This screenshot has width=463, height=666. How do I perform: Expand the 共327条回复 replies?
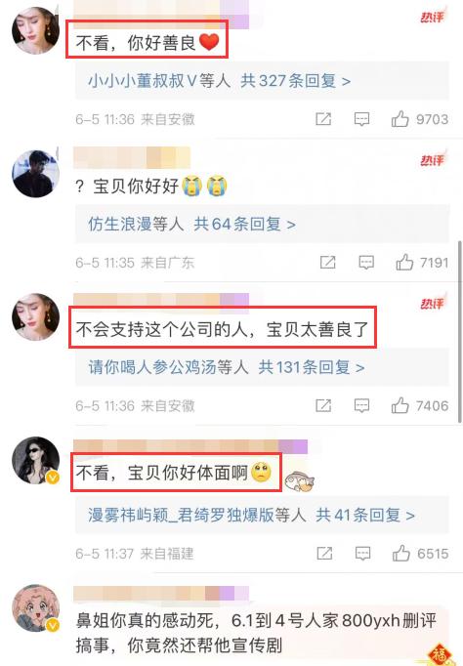point(296,81)
